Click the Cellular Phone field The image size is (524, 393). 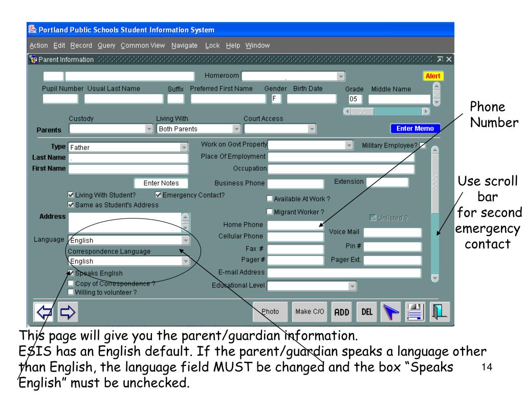click(296, 236)
